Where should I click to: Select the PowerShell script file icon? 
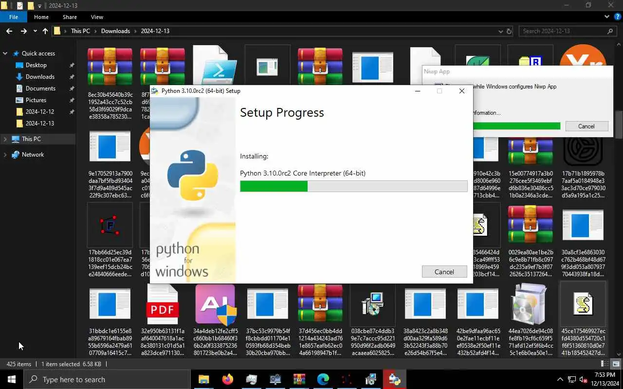coord(215,65)
